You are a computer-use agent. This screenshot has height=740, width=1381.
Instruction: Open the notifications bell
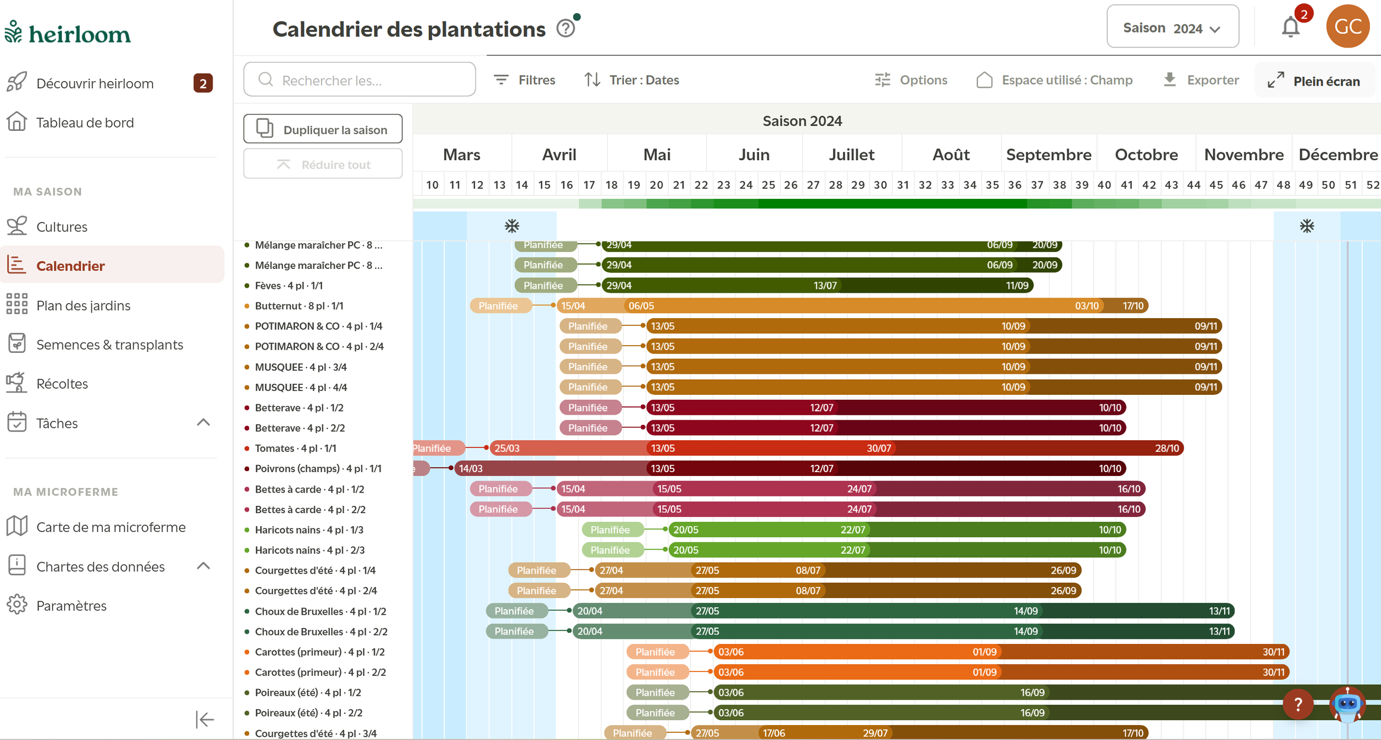tap(1290, 27)
